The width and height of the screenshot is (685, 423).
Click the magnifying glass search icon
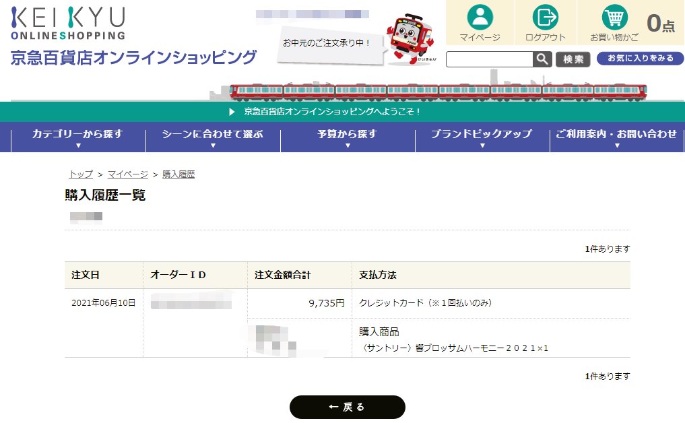click(x=542, y=59)
